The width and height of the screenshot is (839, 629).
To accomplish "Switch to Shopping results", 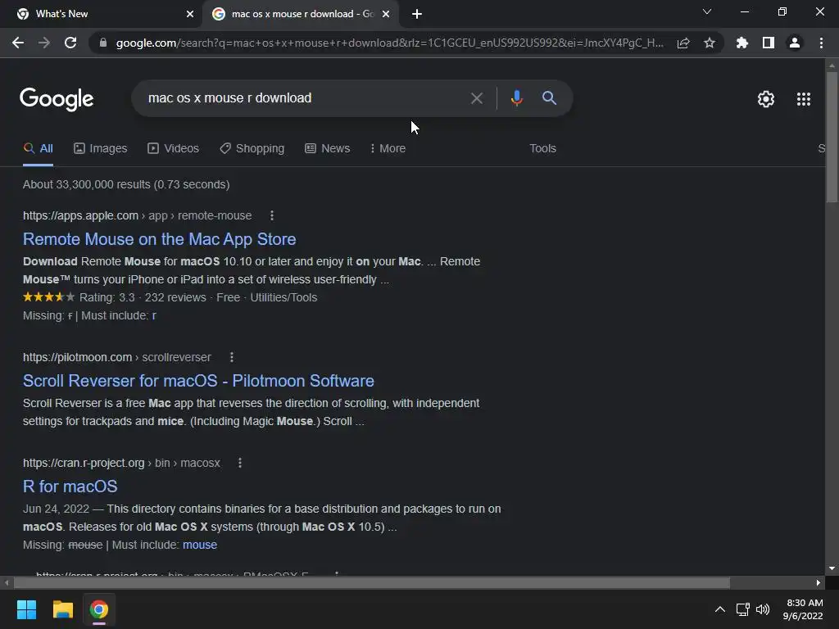I will [x=252, y=149].
